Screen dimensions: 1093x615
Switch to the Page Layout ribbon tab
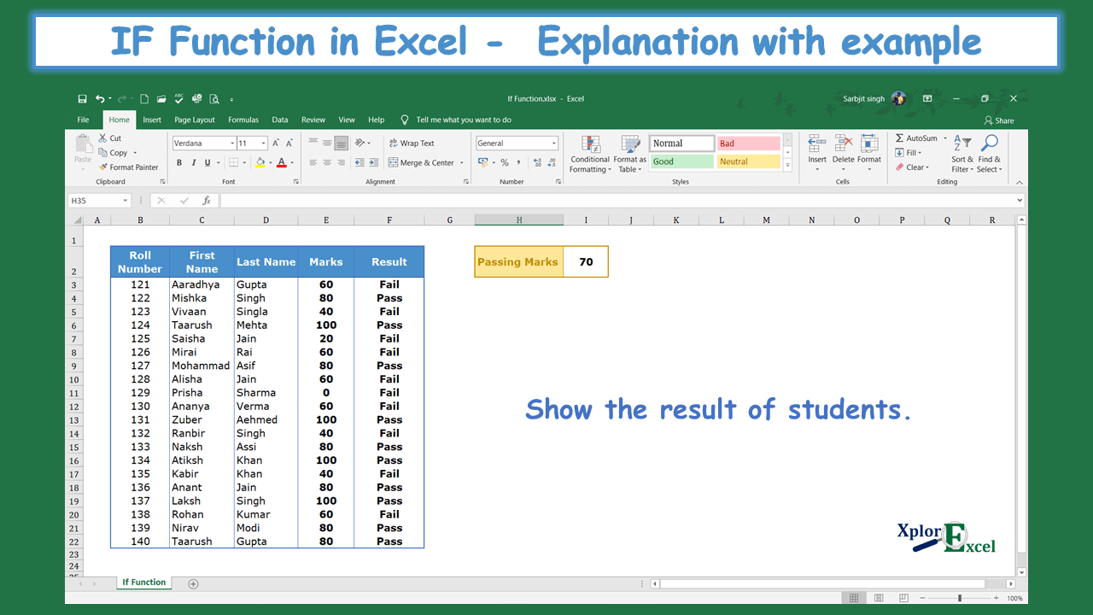pyautogui.click(x=195, y=120)
